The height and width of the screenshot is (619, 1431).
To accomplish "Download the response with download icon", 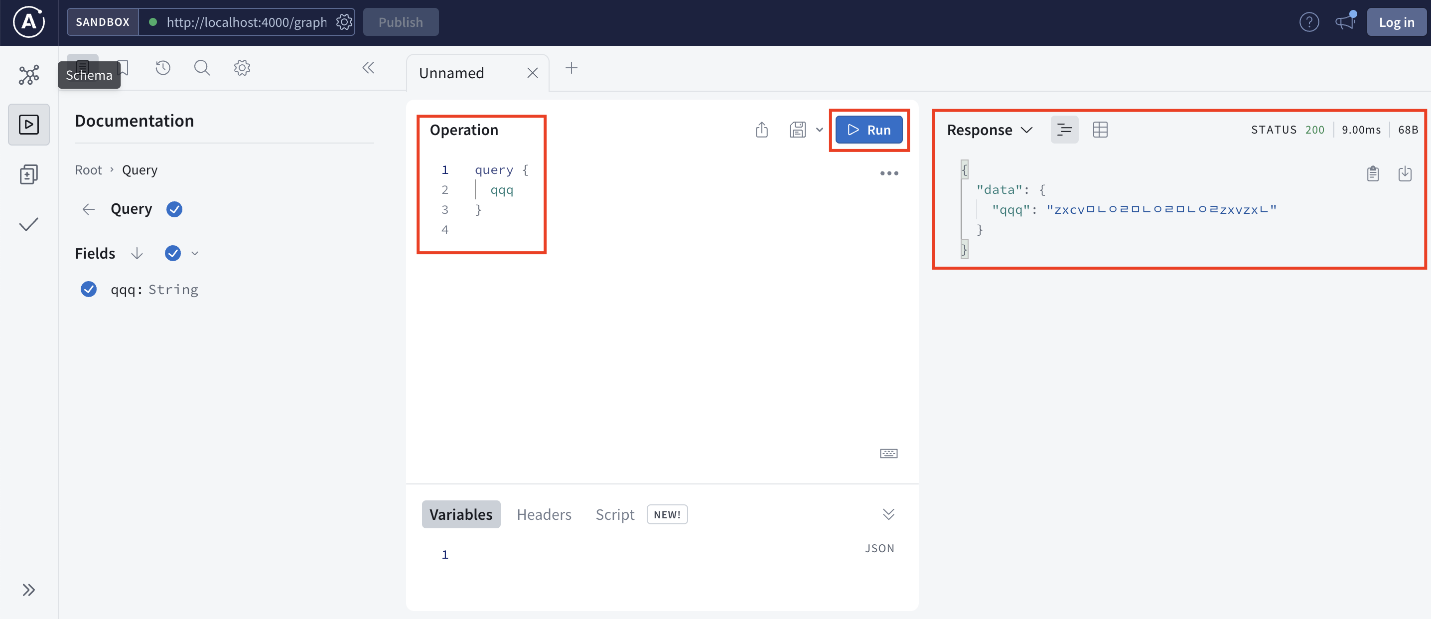I will tap(1405, 174).
